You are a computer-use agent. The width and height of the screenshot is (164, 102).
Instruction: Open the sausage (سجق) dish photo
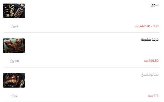point(14,11)
